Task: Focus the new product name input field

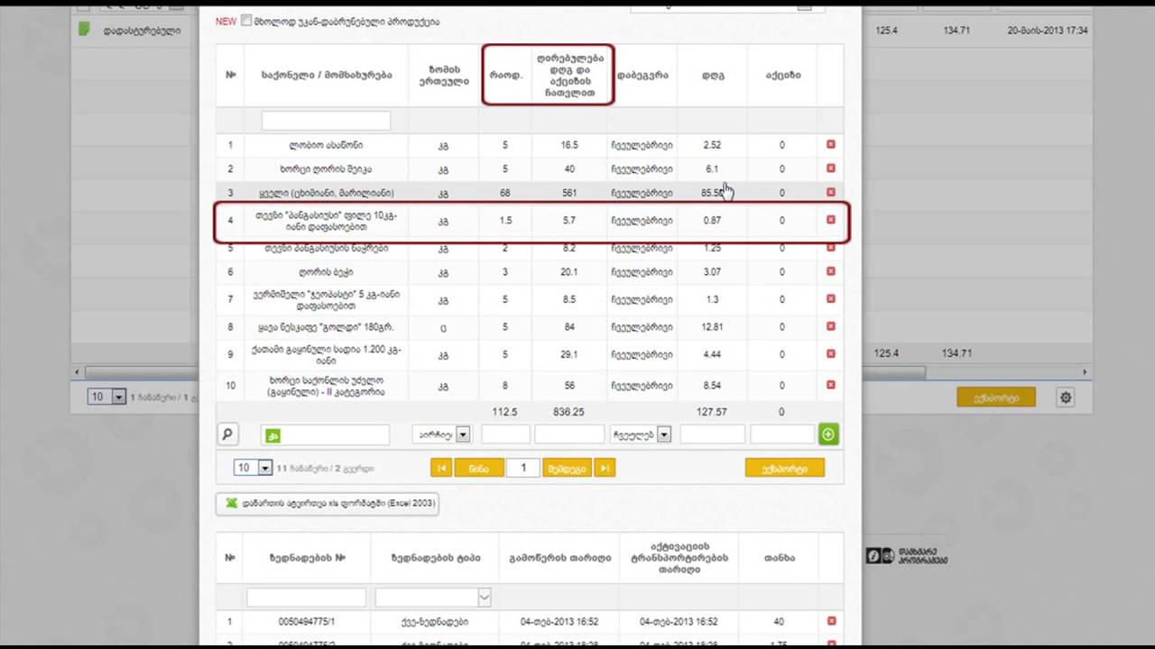Action: coord(326,434)
